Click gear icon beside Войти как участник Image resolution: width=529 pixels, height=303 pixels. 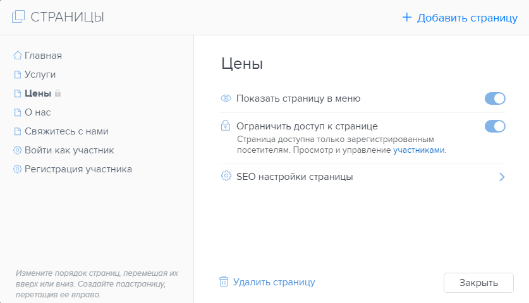pyautogui.click(x=17, y=150)
